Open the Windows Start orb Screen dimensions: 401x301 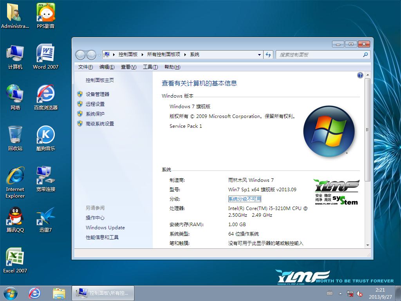pos(11,293)
